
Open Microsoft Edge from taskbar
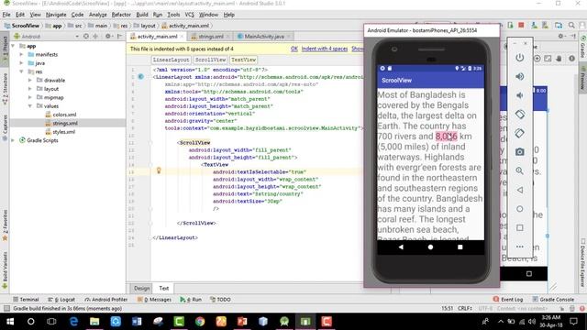[x=73, y=322]
